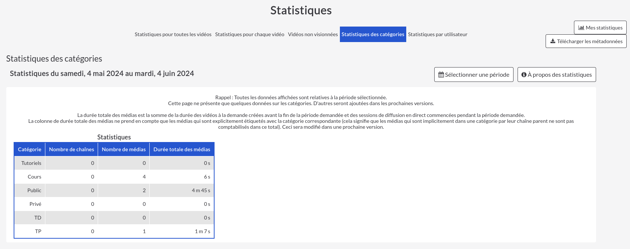Click Sélectionner une période button label

[x=477, y=75]
